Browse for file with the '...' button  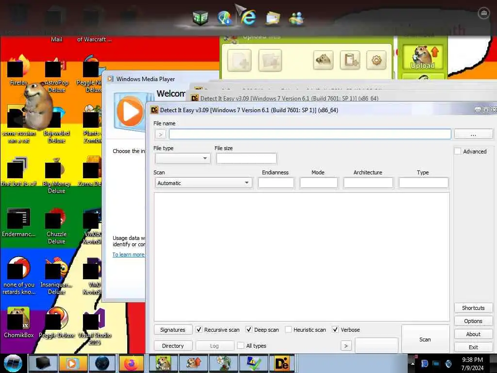474,134
